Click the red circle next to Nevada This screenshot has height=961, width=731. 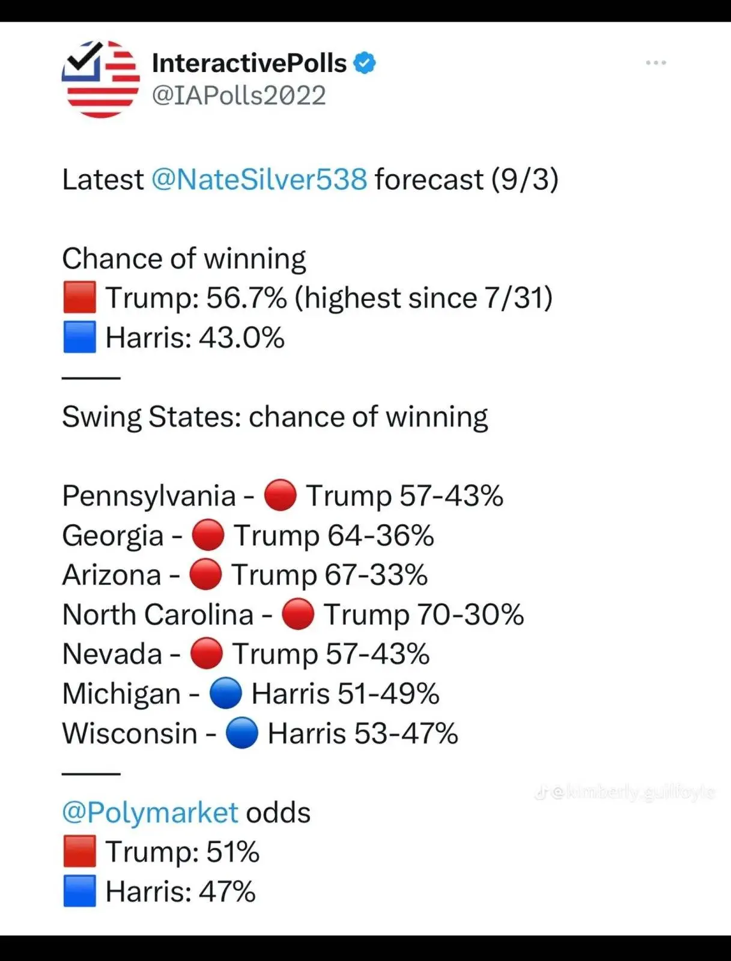coord(207,654)
